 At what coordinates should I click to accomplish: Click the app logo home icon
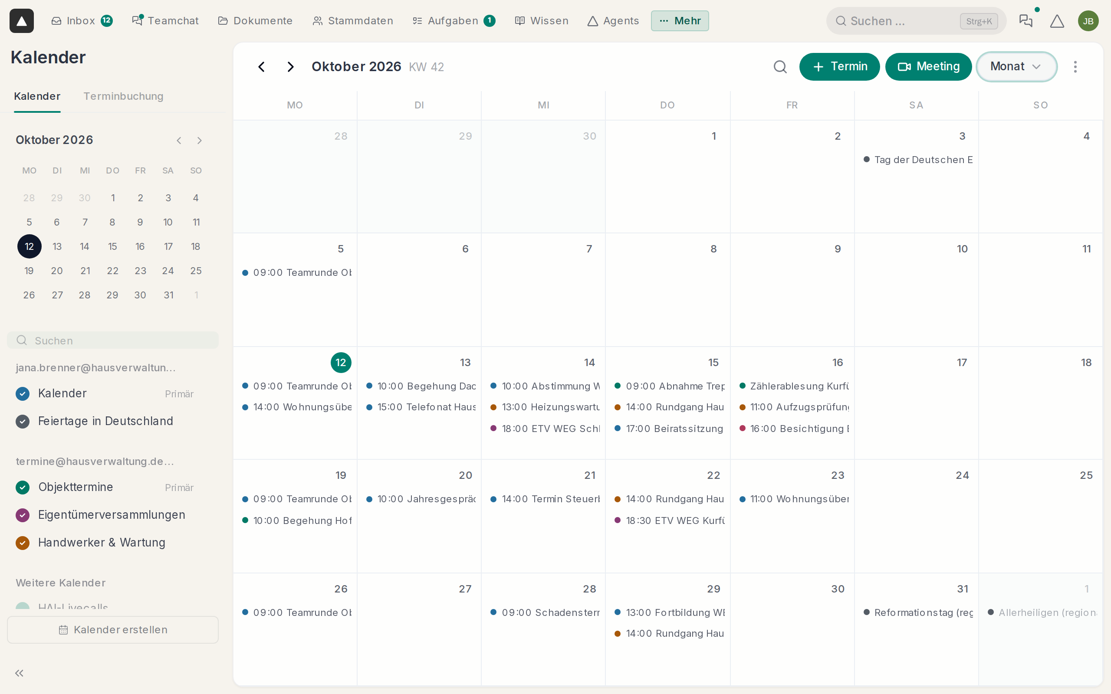pos(22,21)
